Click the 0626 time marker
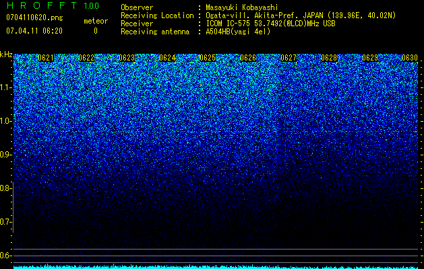This screenshot has height=269, width=424. pyautogui.click(x=248, y=58)
